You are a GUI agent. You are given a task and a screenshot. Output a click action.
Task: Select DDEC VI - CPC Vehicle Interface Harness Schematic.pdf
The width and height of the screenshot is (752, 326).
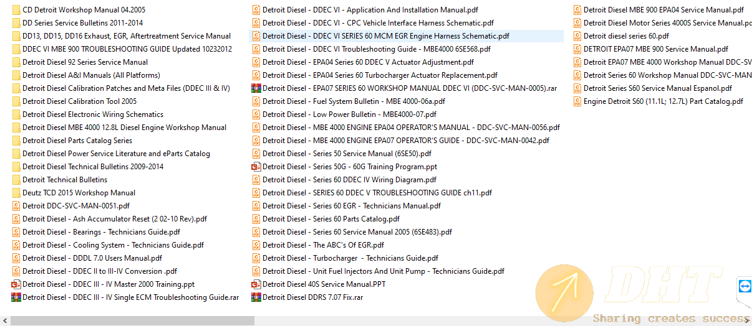(x=378, y=23)
